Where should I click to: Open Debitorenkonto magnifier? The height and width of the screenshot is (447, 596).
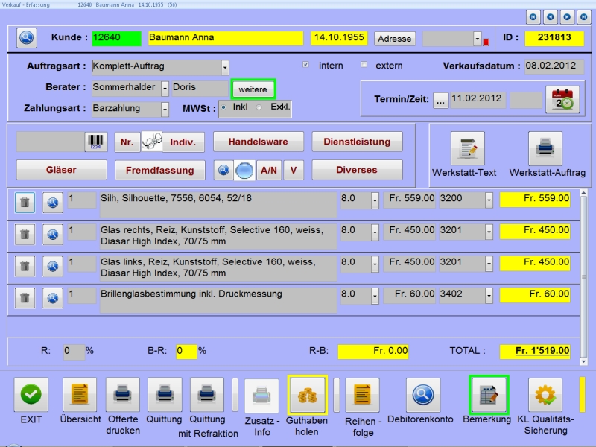point(423,395)
